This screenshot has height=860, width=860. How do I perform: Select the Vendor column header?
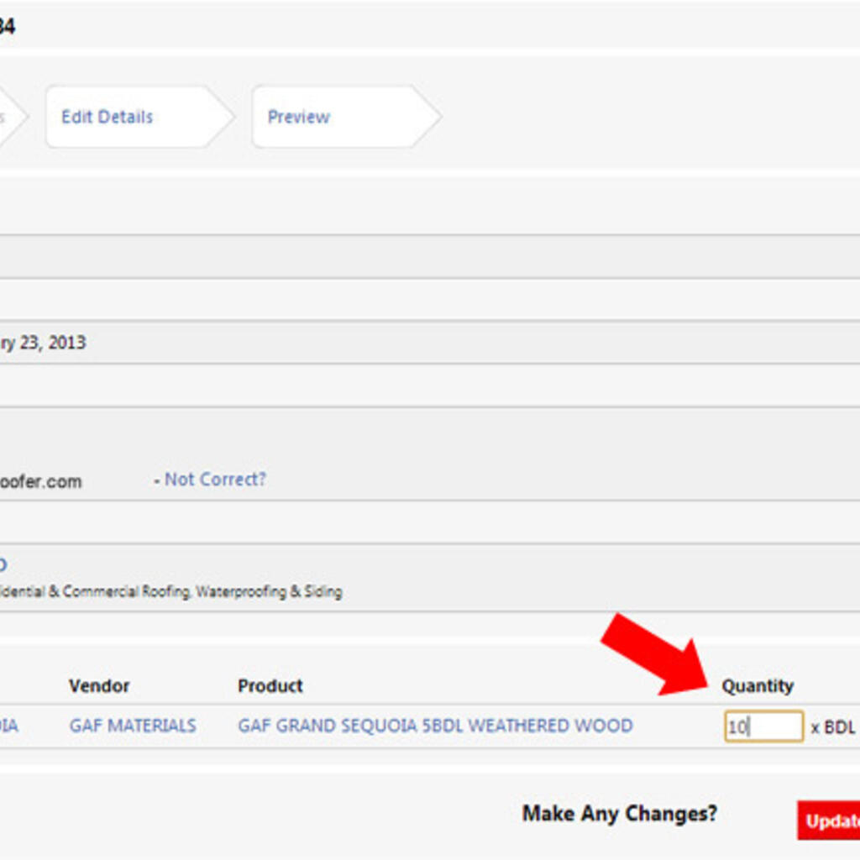tap(99, 685)
